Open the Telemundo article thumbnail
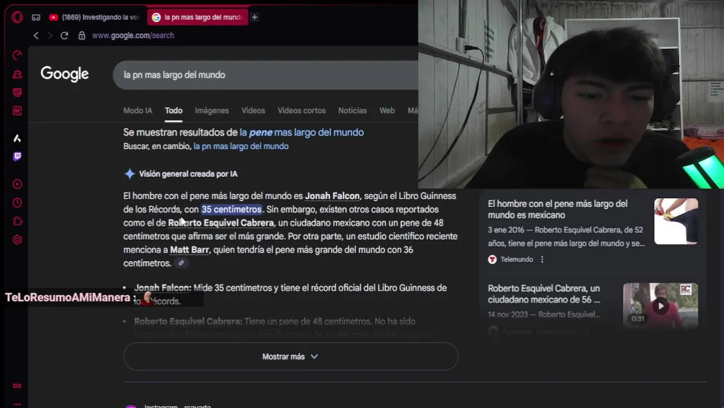Viewport: 724px width, 408px height. [x=676, y=222]
